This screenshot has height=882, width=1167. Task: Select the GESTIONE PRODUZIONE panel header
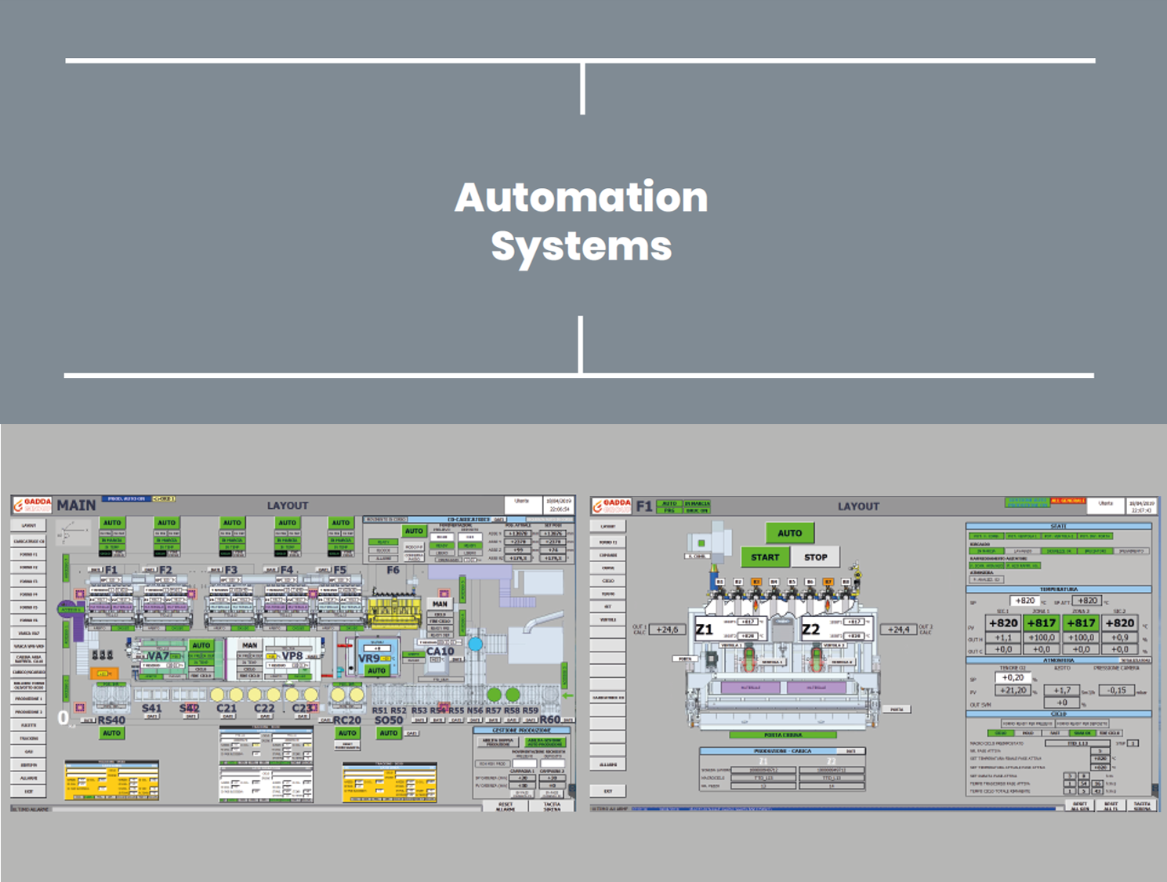[521, 730]
